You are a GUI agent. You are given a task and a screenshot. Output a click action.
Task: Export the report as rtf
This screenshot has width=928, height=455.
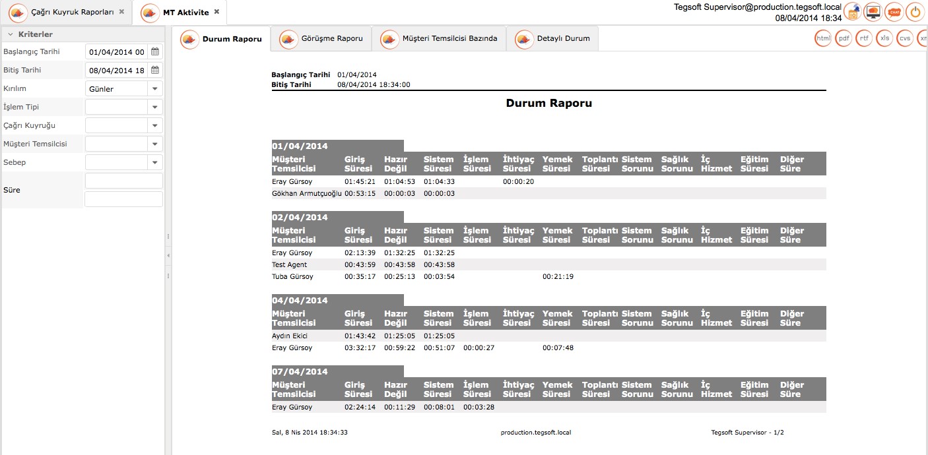coord(864,39)
